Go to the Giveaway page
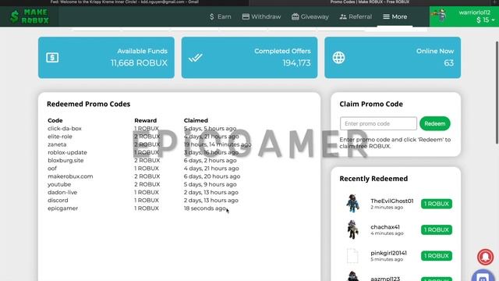This screenshot has width=499, height=281. 310,16
